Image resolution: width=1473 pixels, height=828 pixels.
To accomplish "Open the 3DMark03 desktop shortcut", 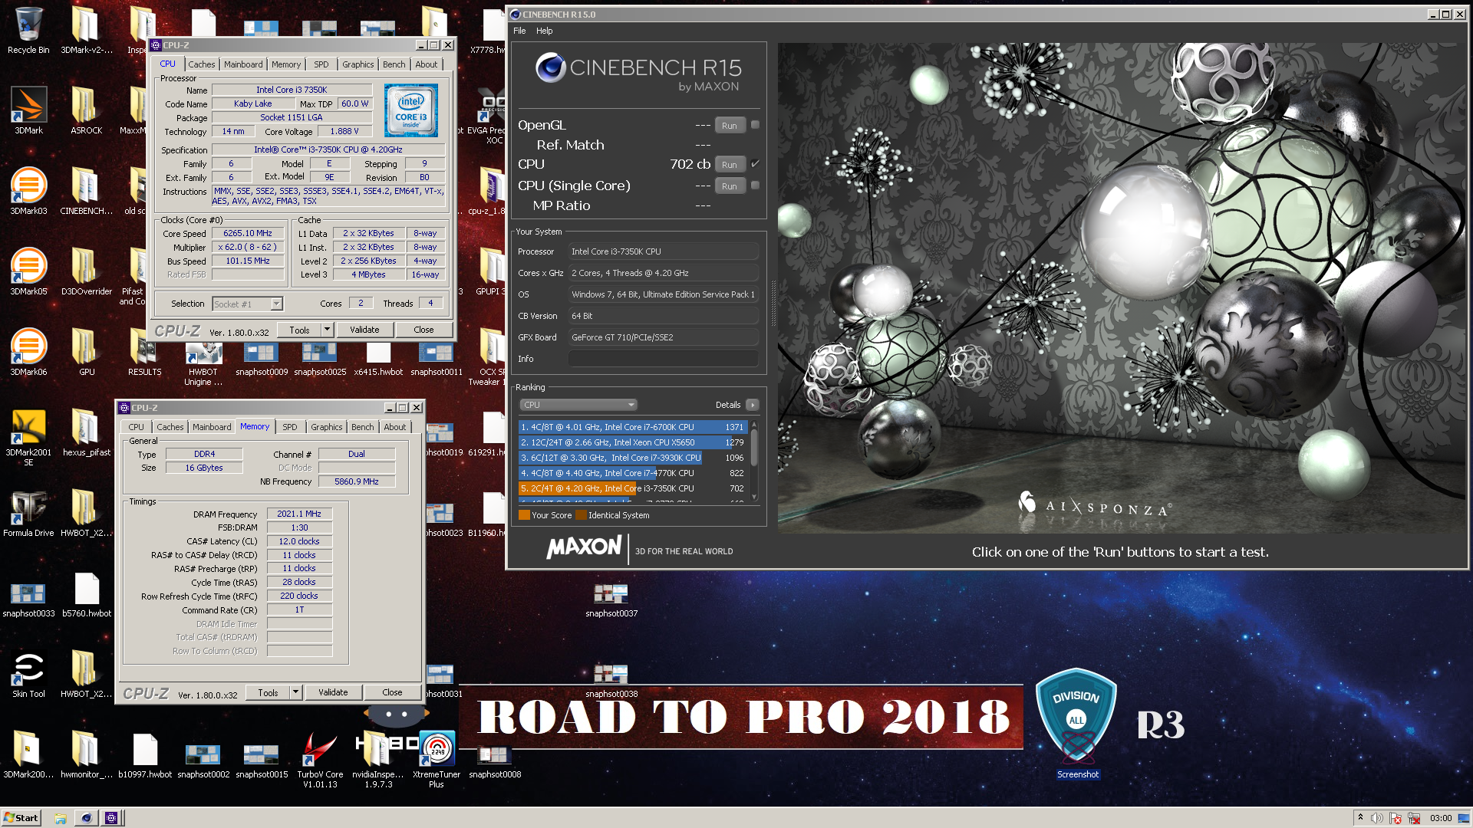I will coord(28,192).
